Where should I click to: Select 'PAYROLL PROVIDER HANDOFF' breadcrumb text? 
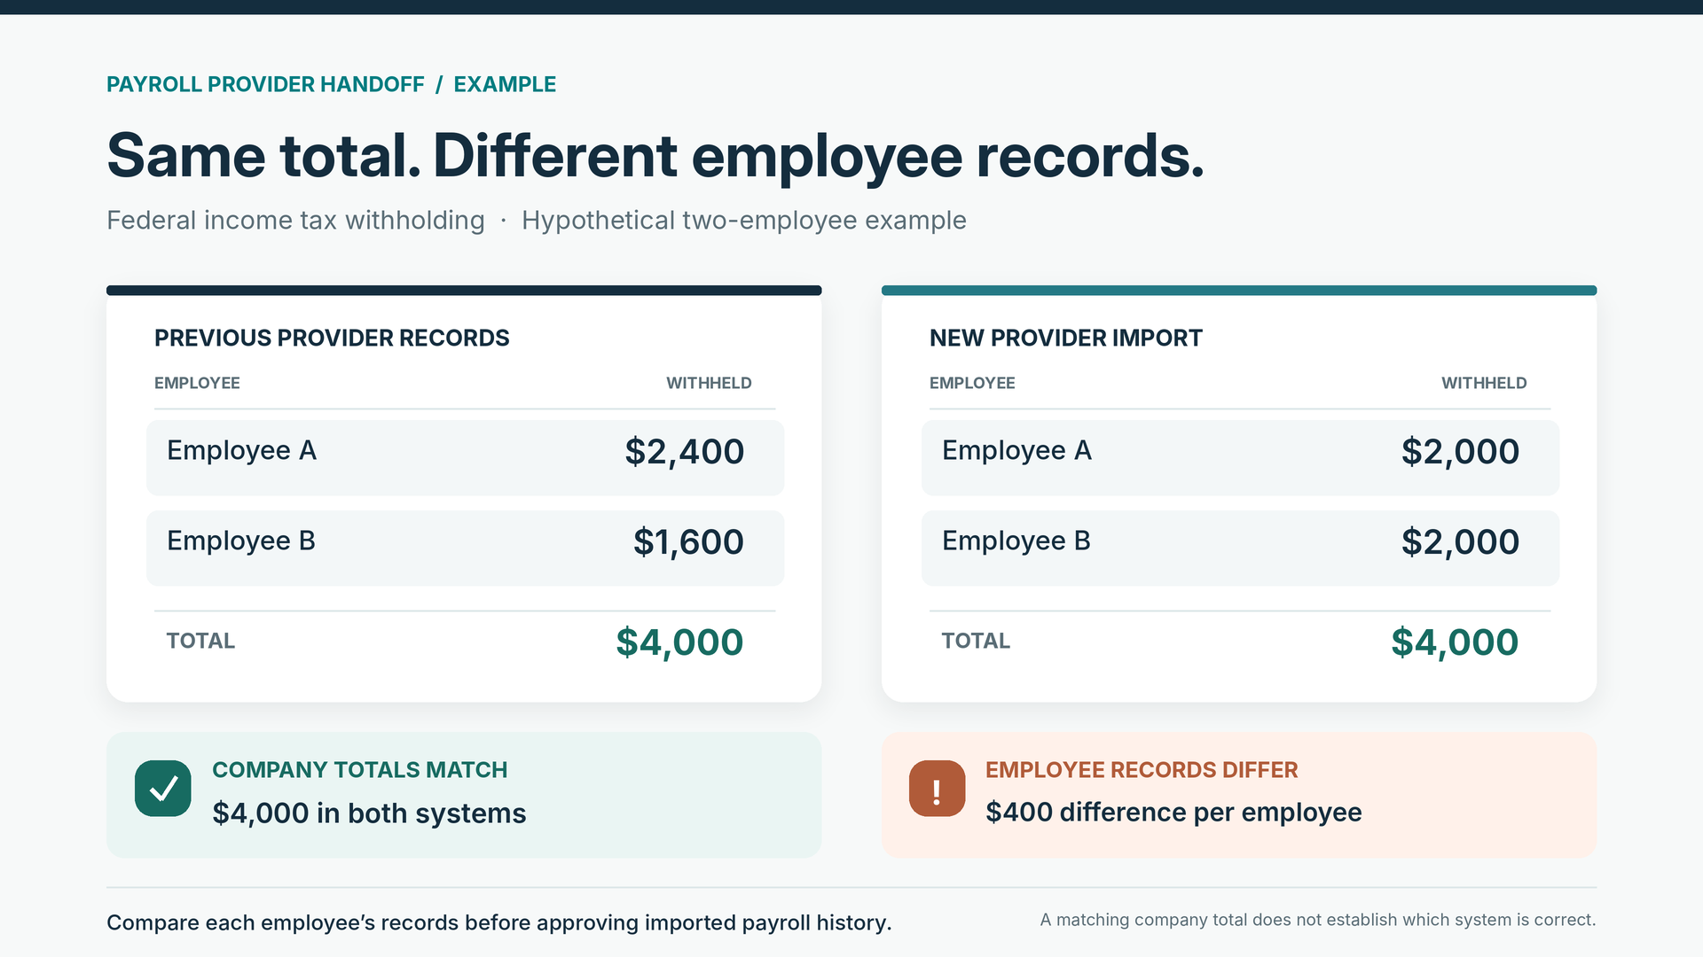265,84
